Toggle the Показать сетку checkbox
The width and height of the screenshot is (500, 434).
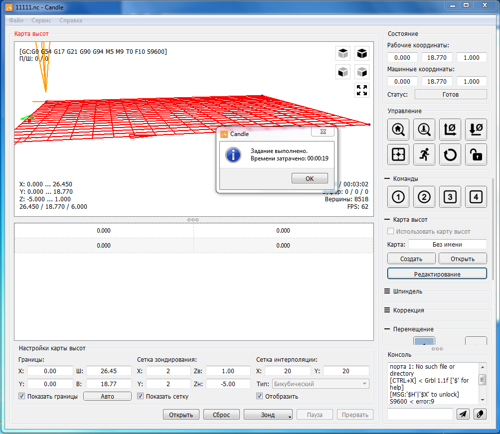[140, 396]
